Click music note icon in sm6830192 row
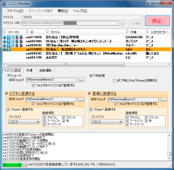174x170 pixels. coord(13,45)
